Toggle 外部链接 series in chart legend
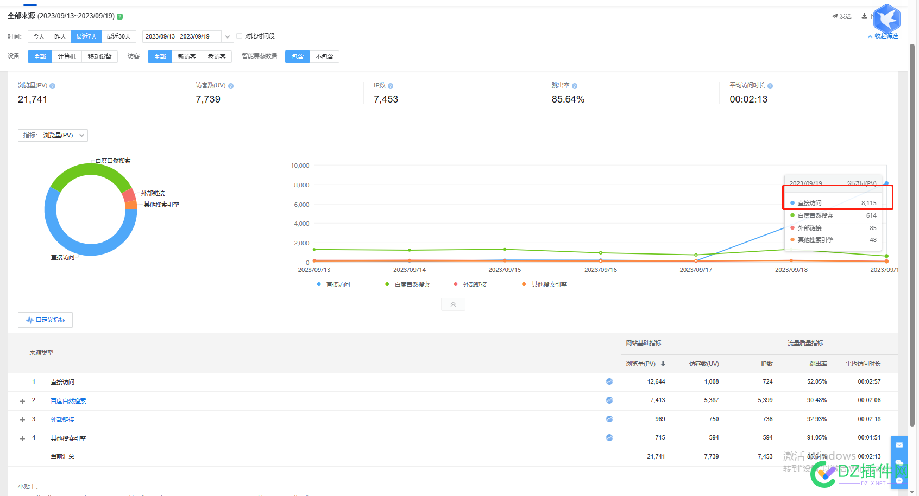The height and width of the screenshot is (496, 919). click(470, 284)
